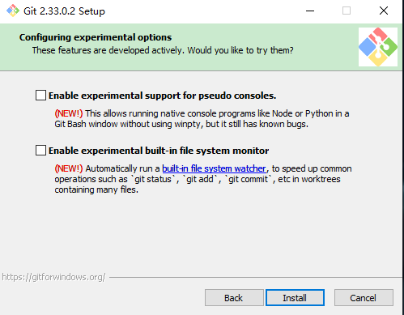This screenshot has width=404, height=315.
Task: Click the 'Enable experimental built-in file system monitor' label text
Action: click(159, 151)
